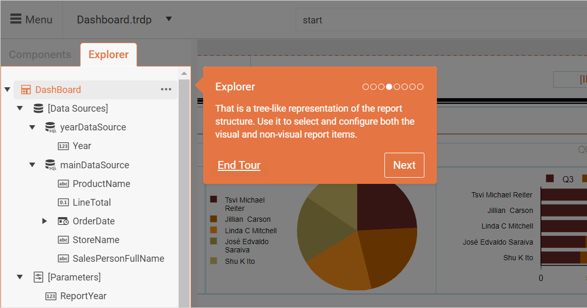The height and width of the screenshot is (308, 587).
Task: Click the Q3 legend color swatch
Action: 550,179
